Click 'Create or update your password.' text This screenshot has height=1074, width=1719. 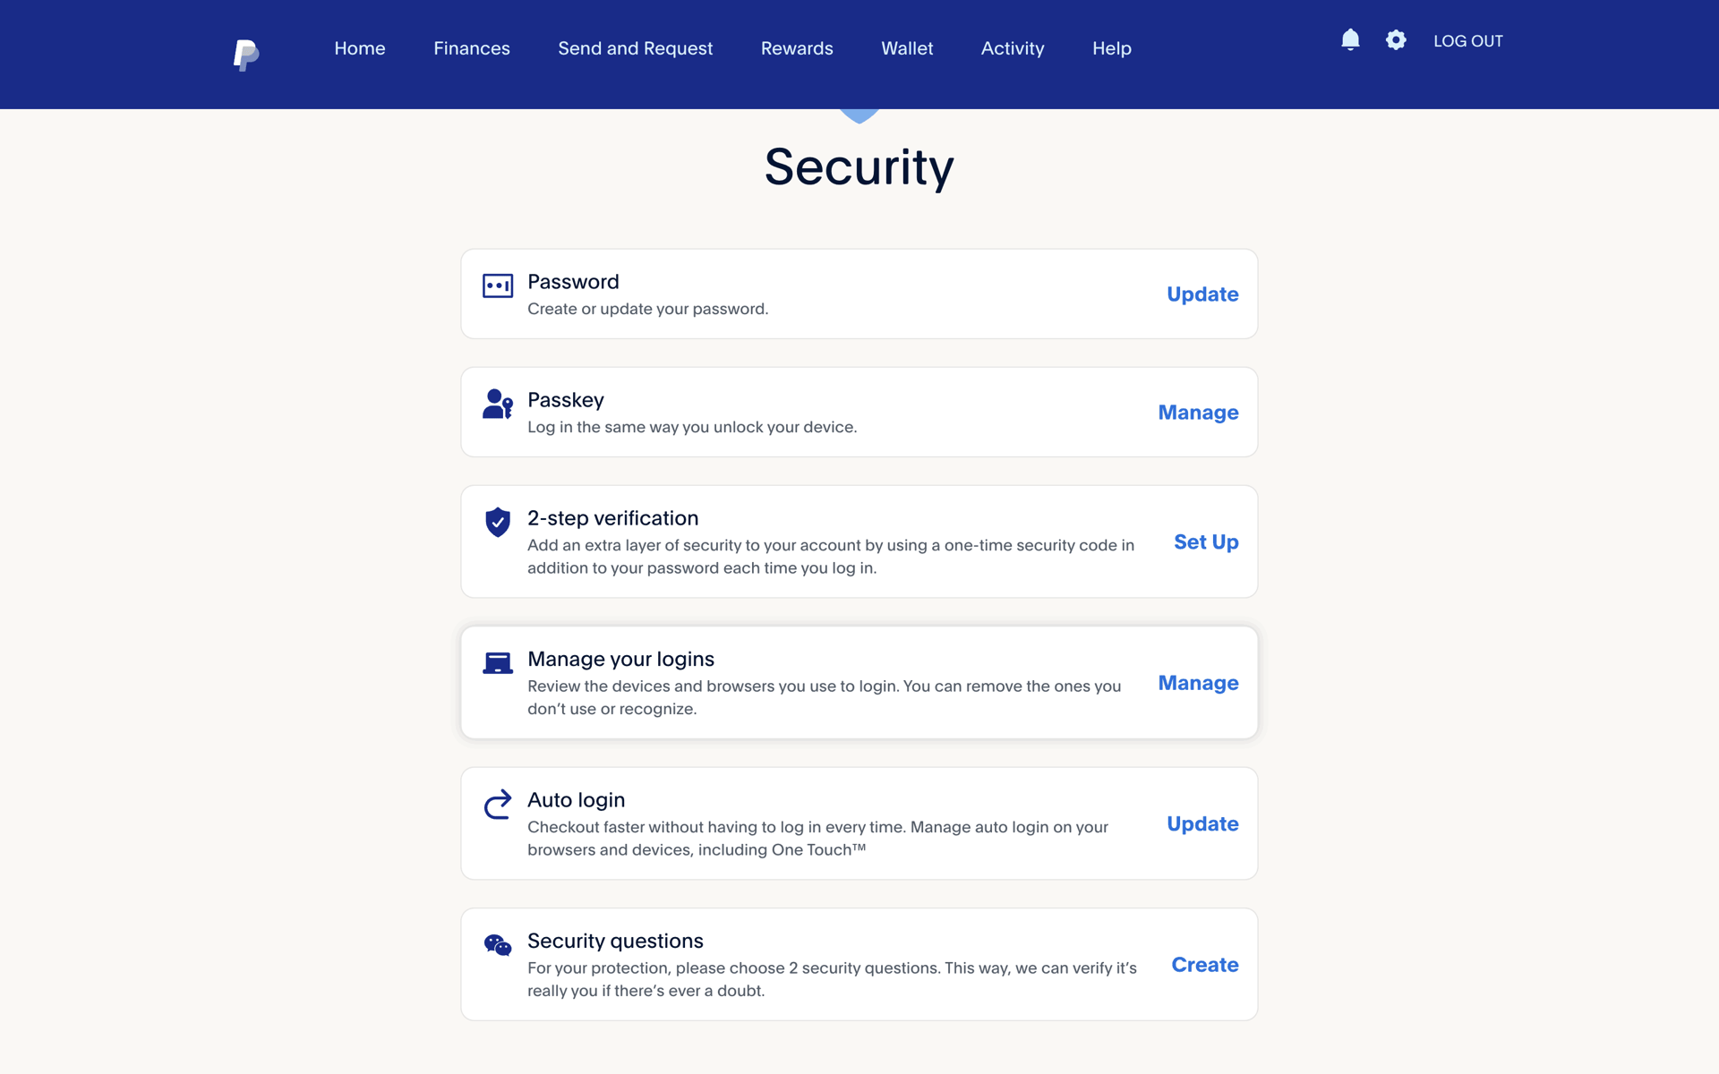click(x=647, y=309)
